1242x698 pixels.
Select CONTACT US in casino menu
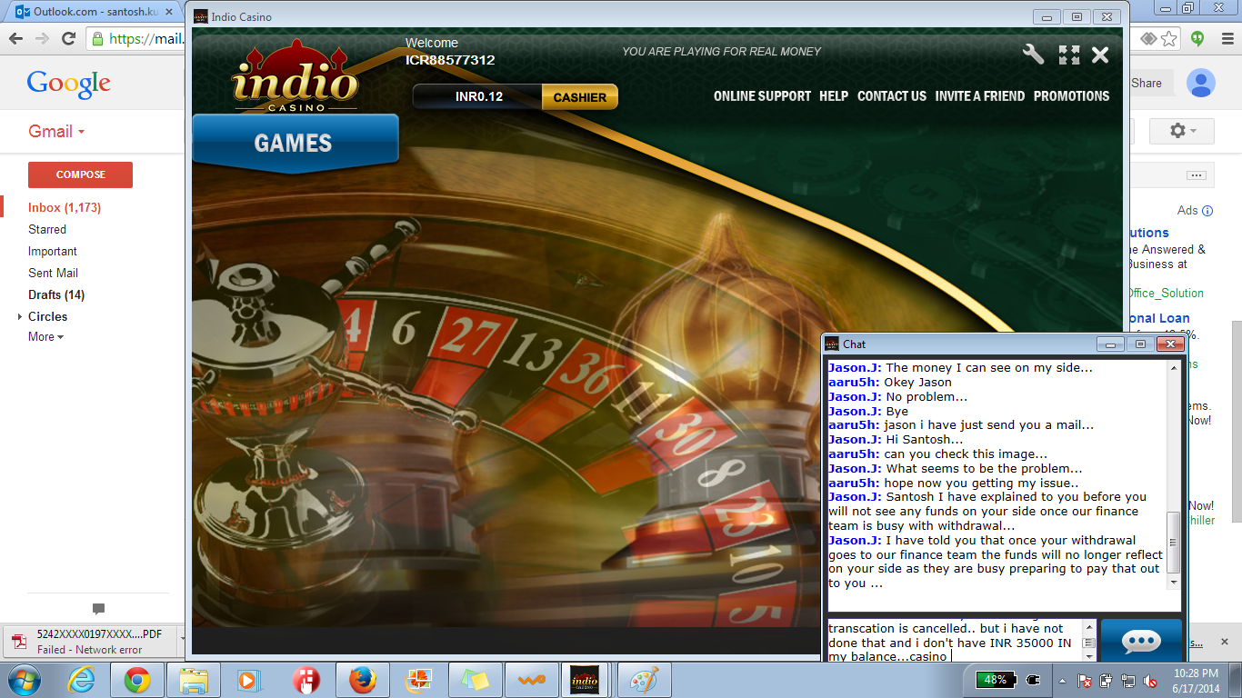(x=892, y=96)
